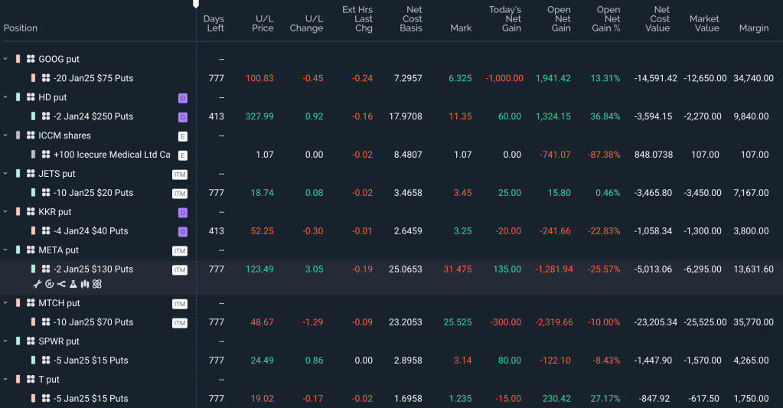Click the branching split icon in META row

point(61,284)
